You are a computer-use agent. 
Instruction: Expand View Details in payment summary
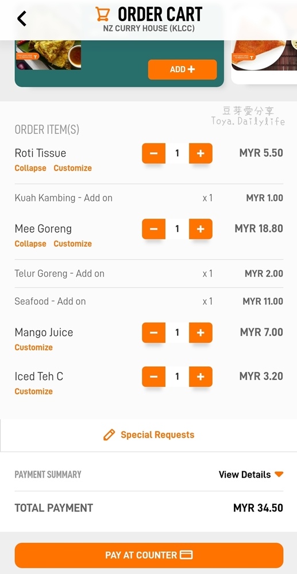point(251,475)
